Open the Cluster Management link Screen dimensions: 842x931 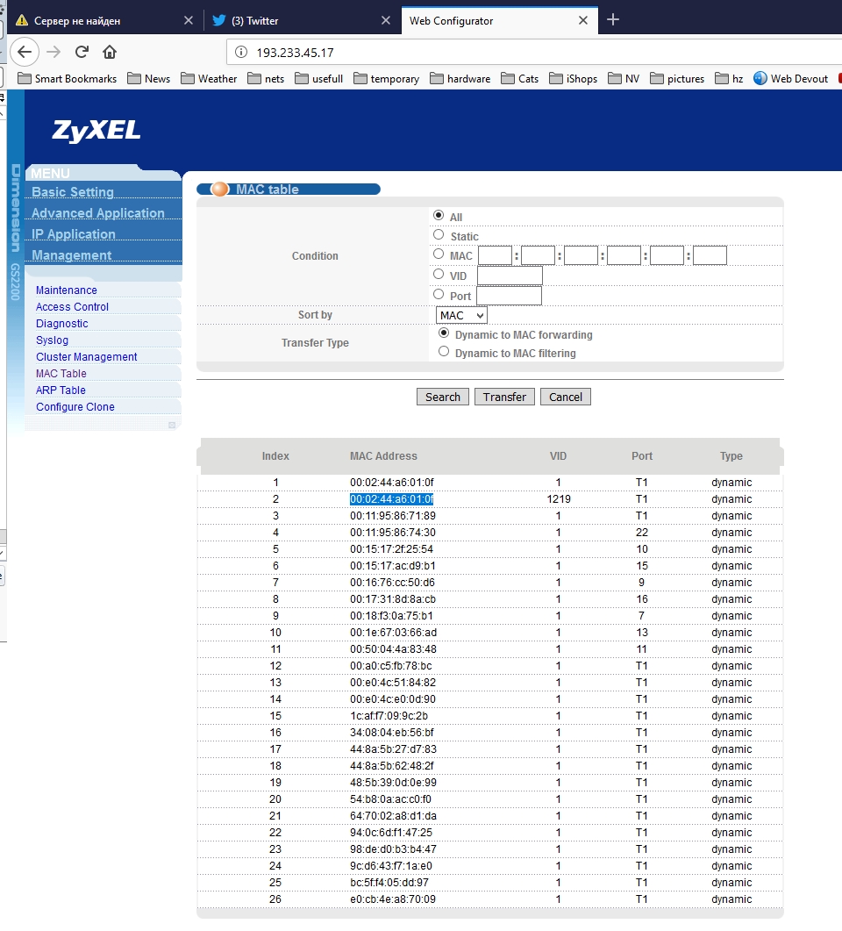pos(87,356)
